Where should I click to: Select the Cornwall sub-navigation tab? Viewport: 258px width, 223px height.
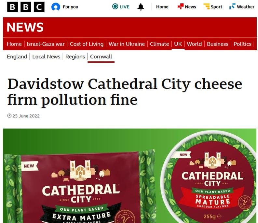coord(101,57)
